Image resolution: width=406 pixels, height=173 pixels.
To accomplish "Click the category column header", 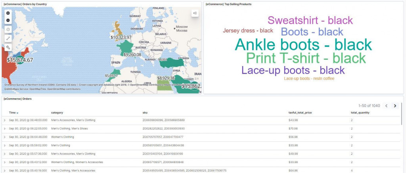I will [57, 113].
